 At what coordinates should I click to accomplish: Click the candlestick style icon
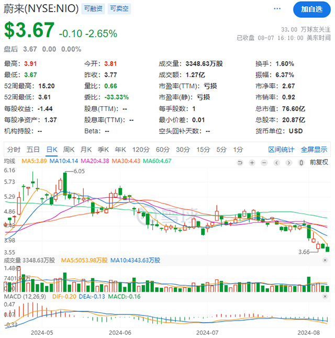pyautogui.click(x=301, y=163)
